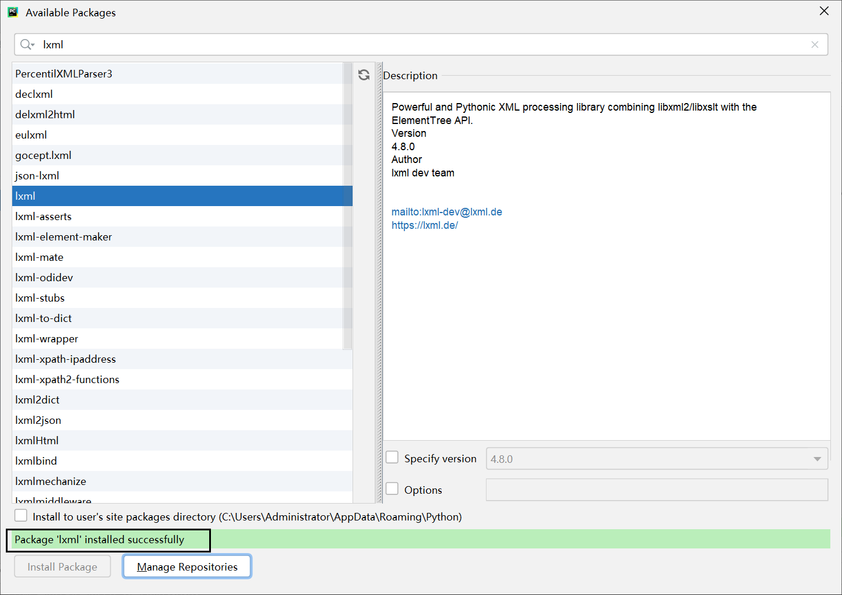Open the mailto:lxml-dev@lxml.de link

(447, 212)
